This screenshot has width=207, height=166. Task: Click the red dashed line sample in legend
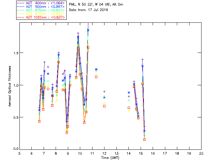click(20, 17)
